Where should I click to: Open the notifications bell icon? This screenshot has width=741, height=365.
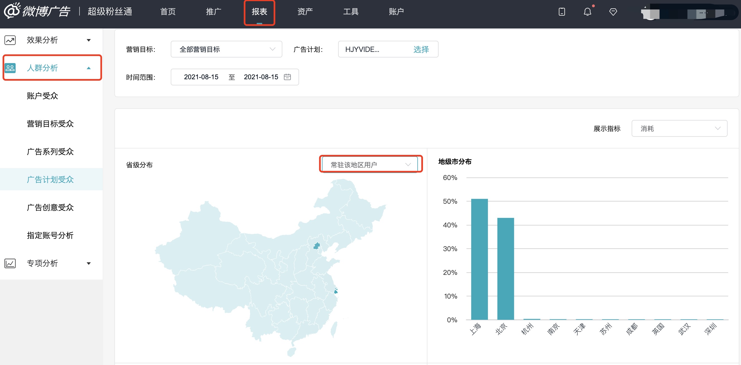coord(587,12)
